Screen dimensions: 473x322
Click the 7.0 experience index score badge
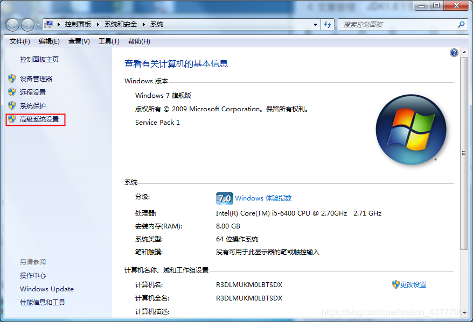point(225,198)
